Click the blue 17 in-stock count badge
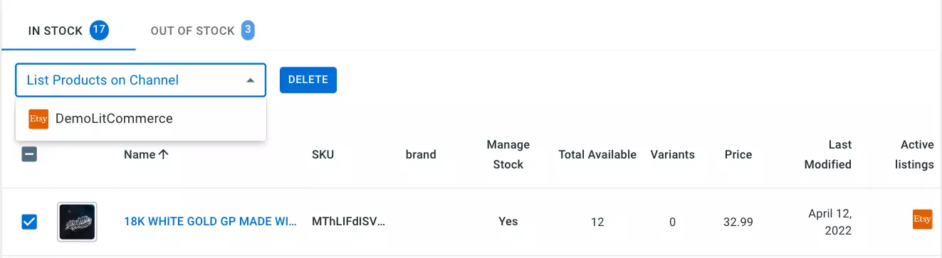Screen dimensions: 942x258 point(99,31)
